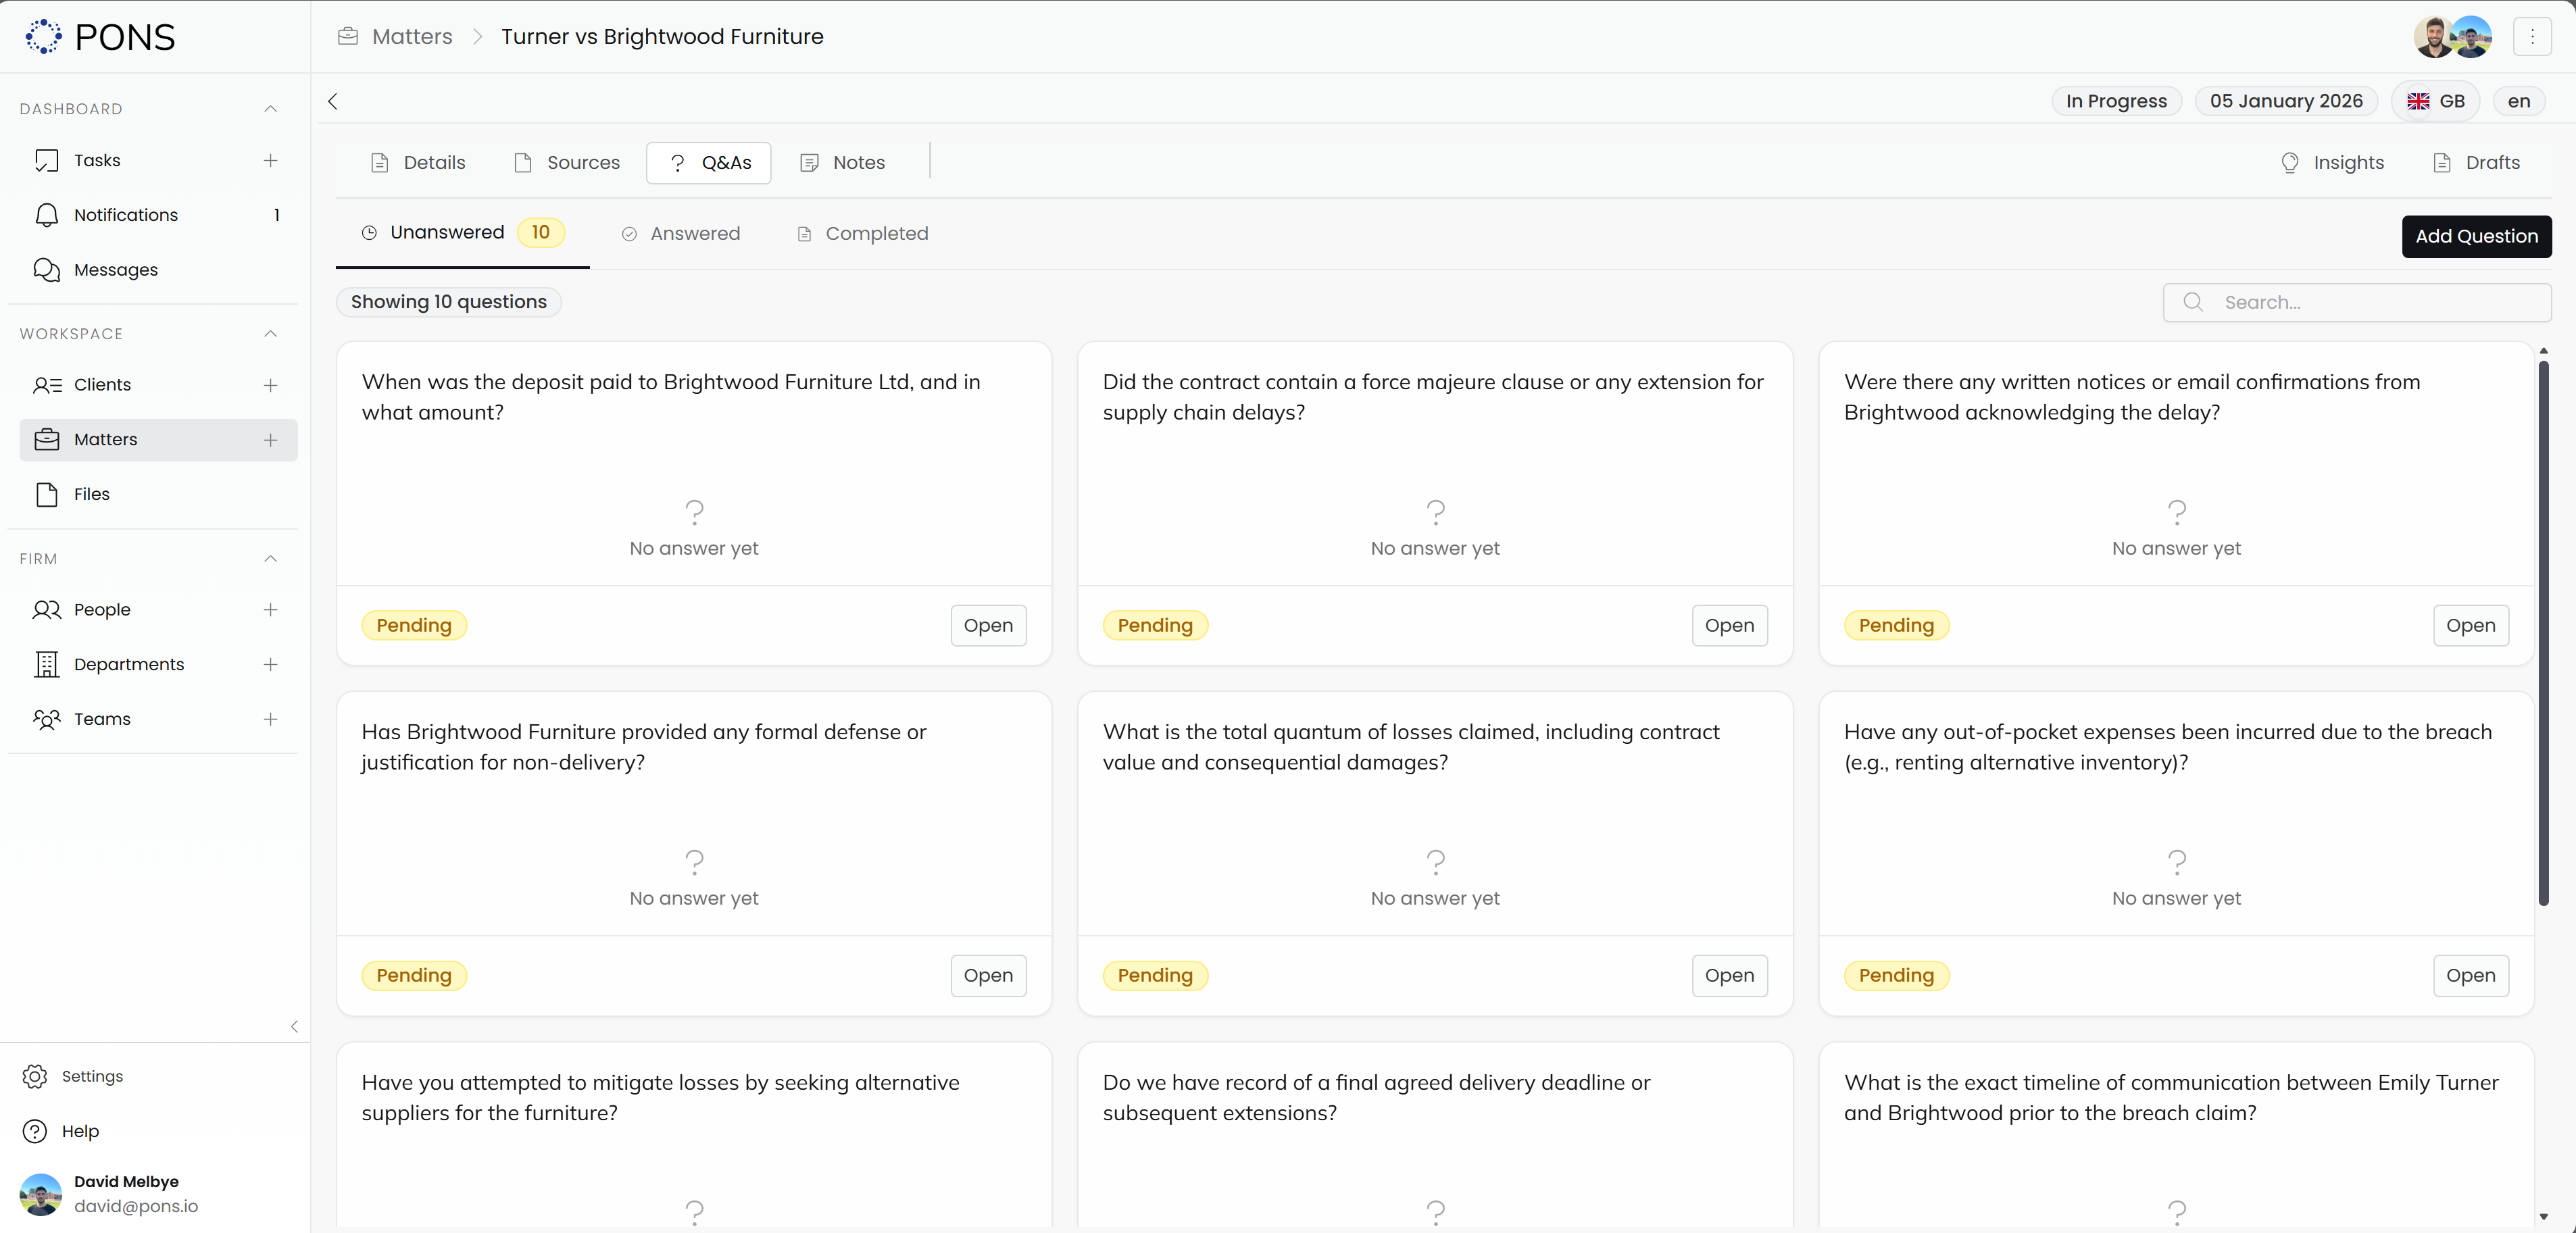The height and width of the screenshot is (1233, 2576).
Task: Add a new Matter via plus button
Action: pos(271,439)
